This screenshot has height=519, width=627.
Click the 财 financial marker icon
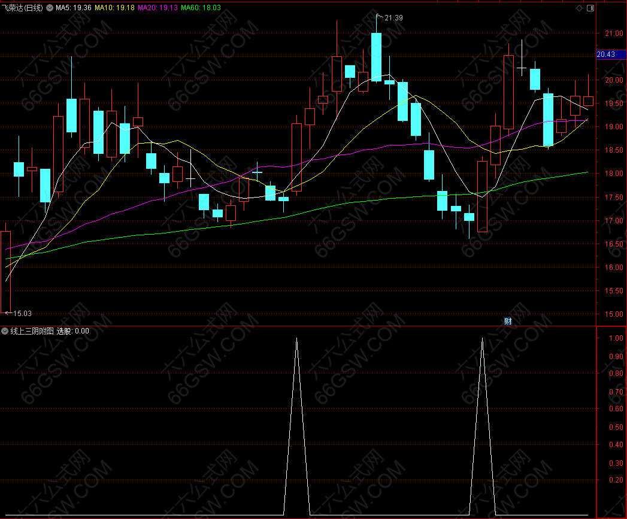508,321
